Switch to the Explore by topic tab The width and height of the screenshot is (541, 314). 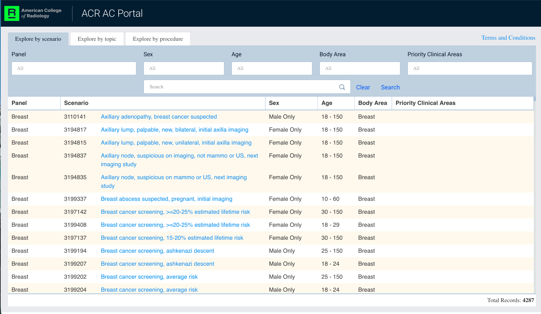(x=97, y=39)
